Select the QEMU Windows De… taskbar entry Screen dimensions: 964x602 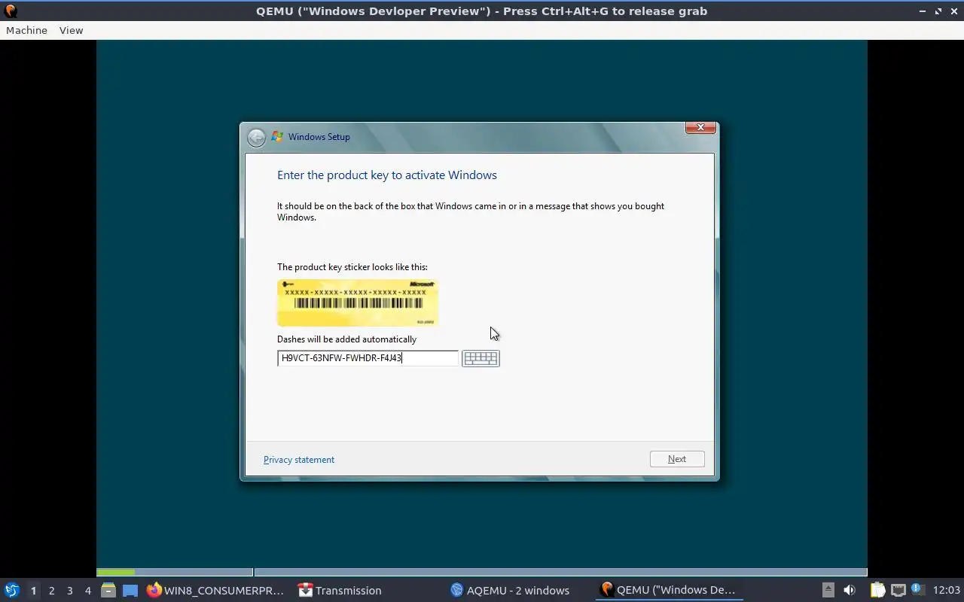pos(669,591)
